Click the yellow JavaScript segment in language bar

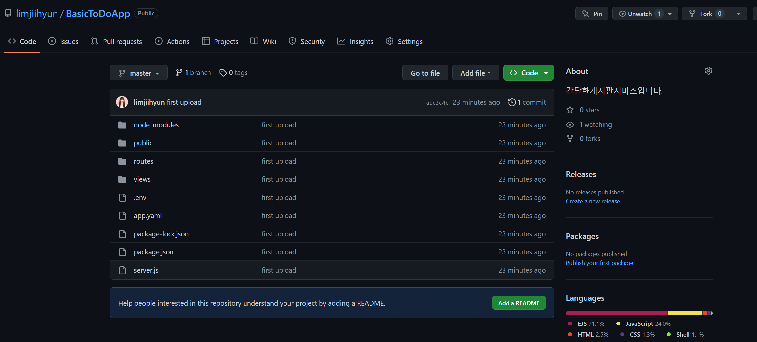tap(685, 313)
